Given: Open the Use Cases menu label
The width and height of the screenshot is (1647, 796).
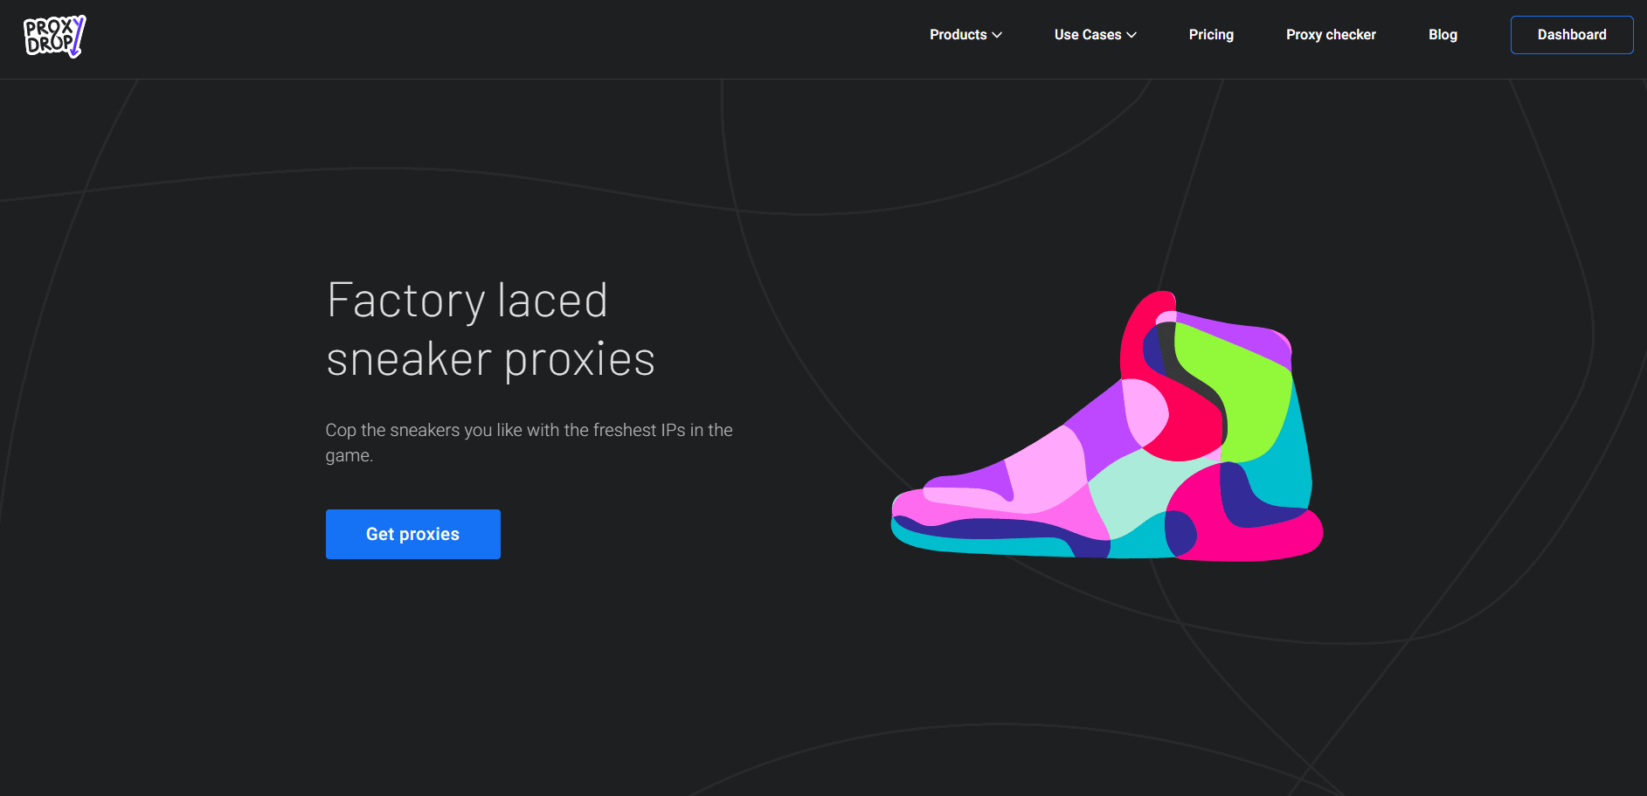Looking at the screenshot, I should click(1087, 35).
